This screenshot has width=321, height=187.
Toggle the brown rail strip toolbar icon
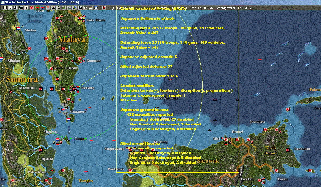tap(91, 8)
